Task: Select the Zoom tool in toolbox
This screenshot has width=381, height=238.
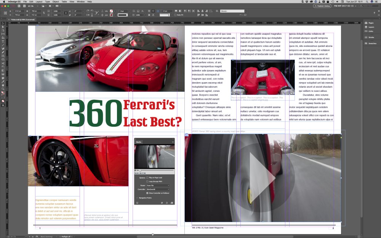Action: pos(3,89)
